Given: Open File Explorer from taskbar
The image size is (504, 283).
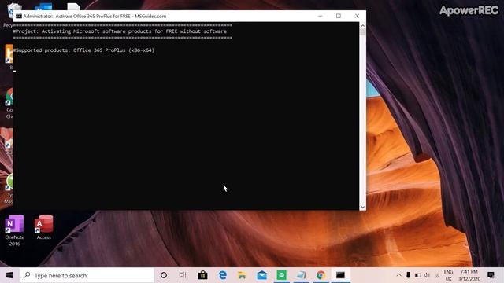Looking at the screenshot, I should point(242,275).
